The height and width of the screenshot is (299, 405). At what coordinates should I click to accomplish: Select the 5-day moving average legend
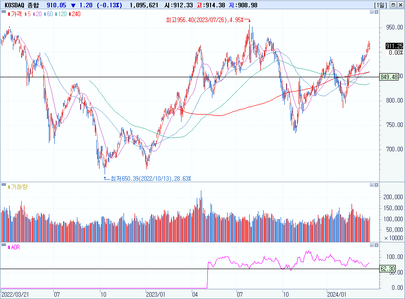[x=28, y=14]
